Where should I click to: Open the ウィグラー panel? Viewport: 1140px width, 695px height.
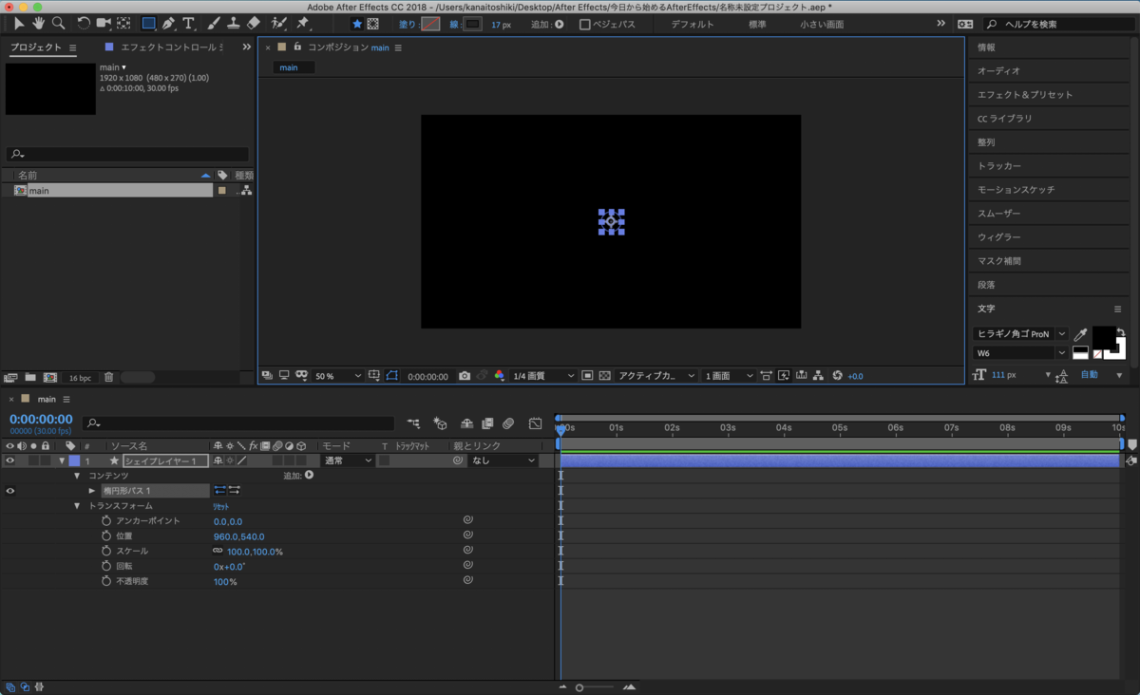999,237
